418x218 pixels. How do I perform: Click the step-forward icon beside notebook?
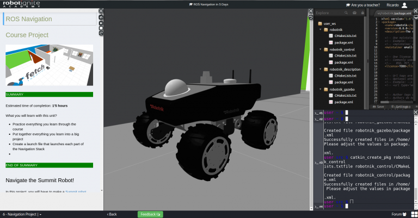tap(101, 23)
